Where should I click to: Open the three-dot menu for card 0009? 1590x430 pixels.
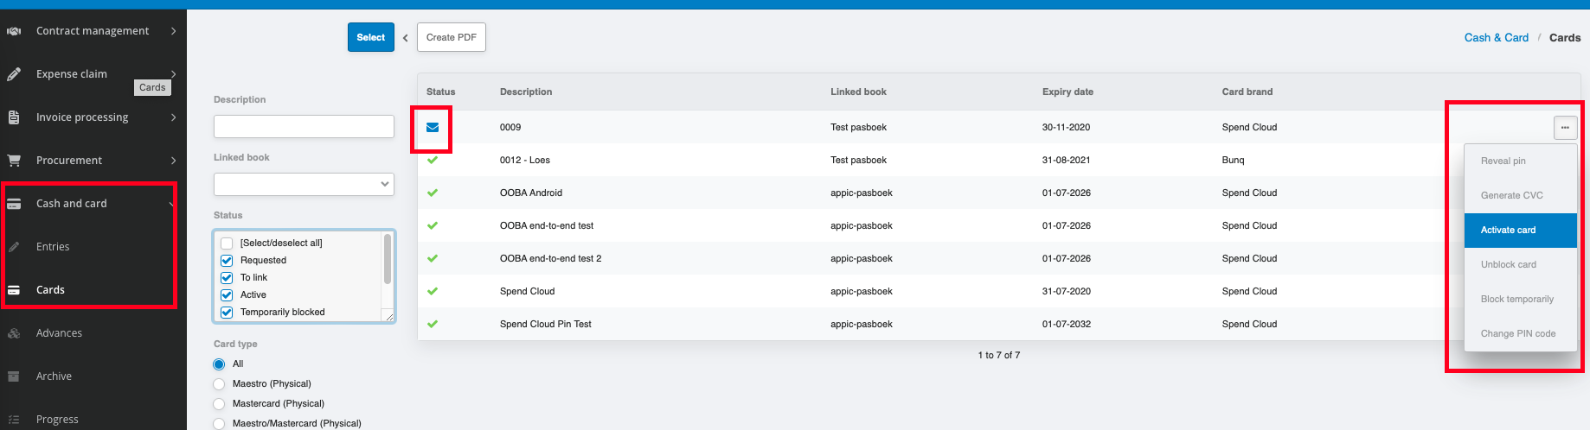pyautogui.click(x=1565, y=127)
